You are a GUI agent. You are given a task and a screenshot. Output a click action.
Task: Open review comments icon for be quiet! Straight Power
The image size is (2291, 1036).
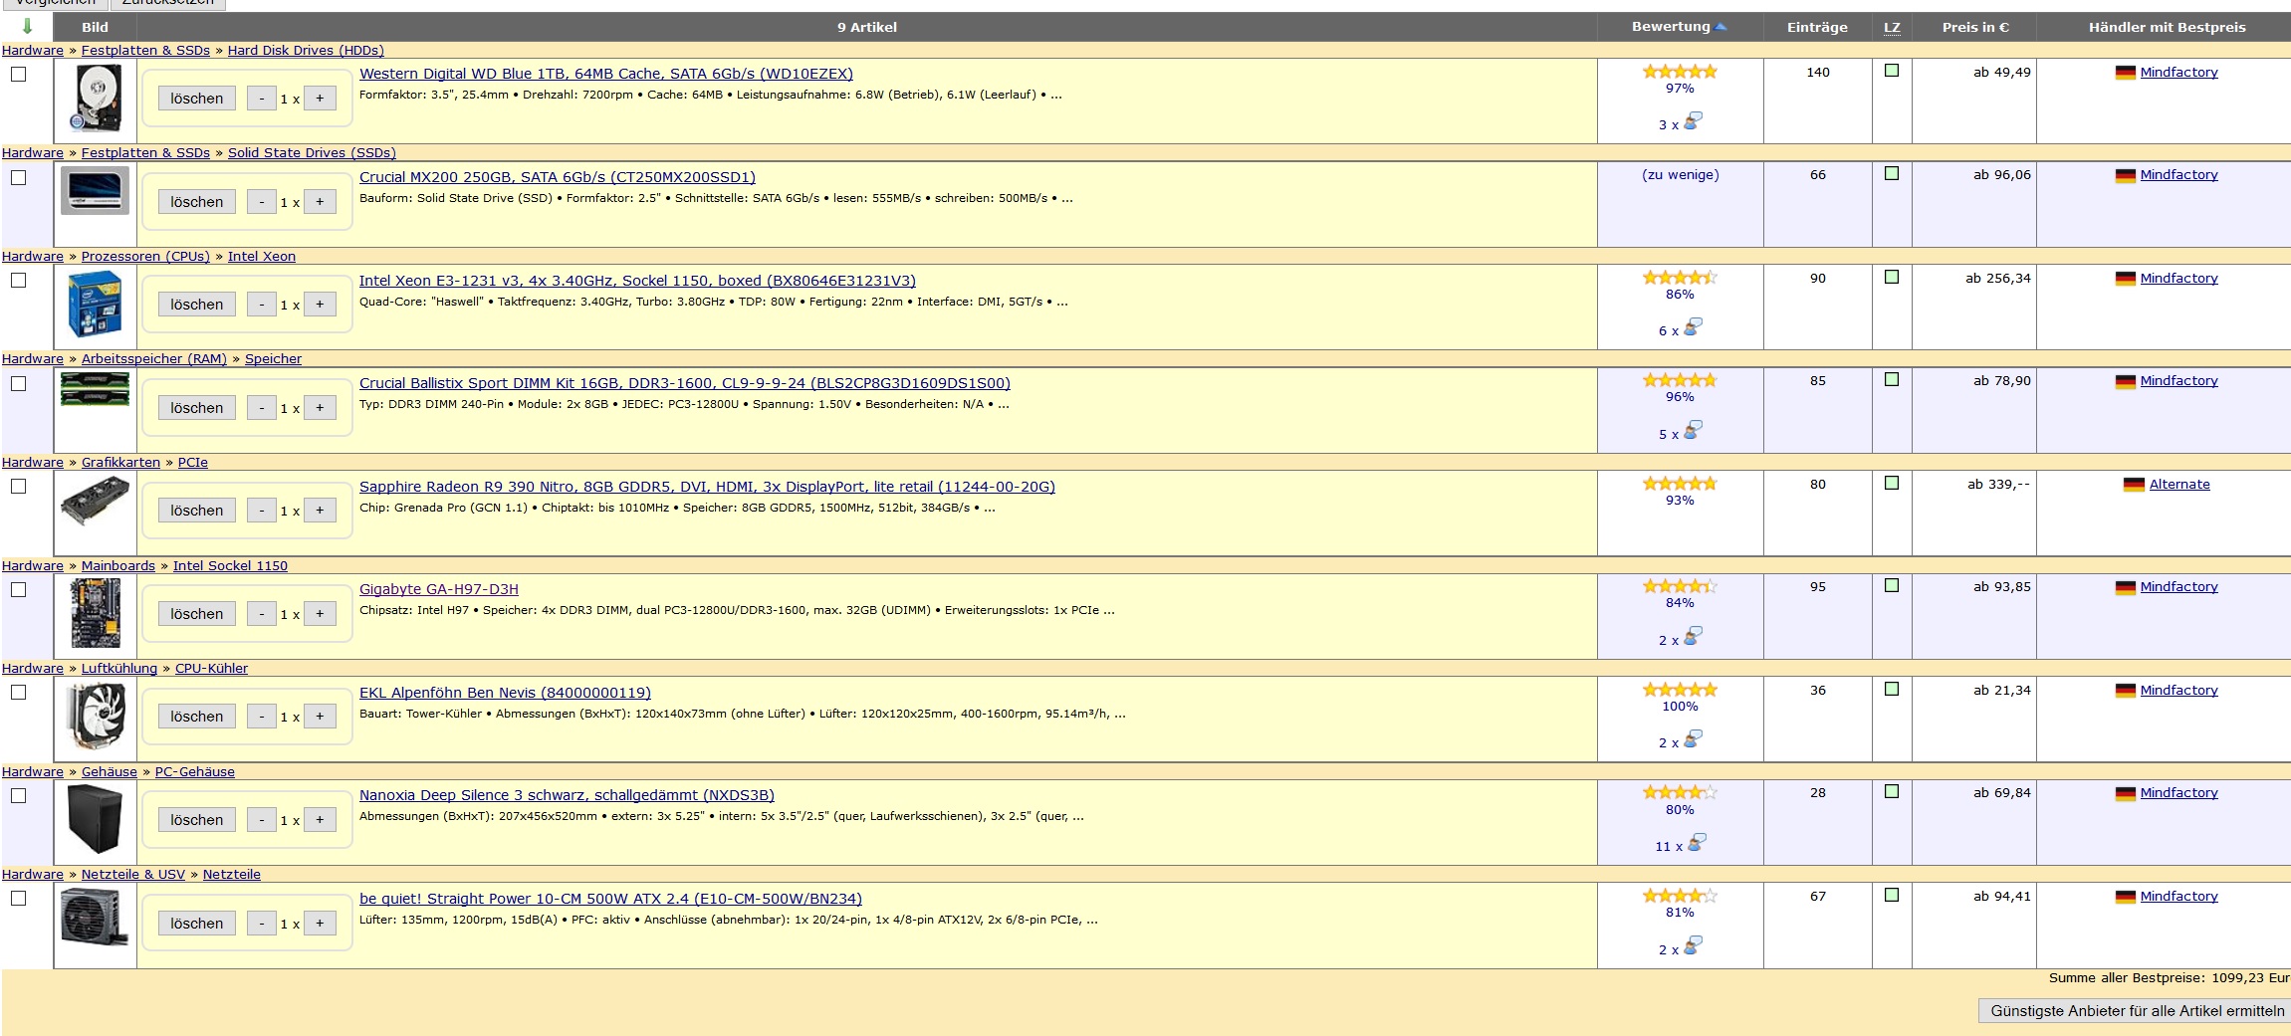click(x=1693, y=945)
